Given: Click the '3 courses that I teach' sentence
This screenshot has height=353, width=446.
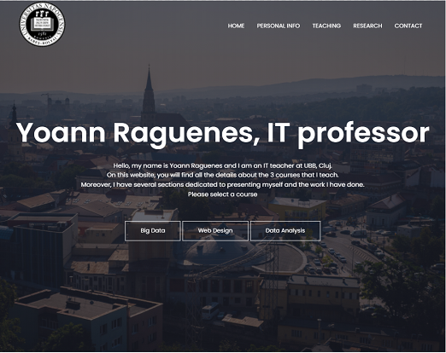Looking at the screenshot, I should click(223, 175).
